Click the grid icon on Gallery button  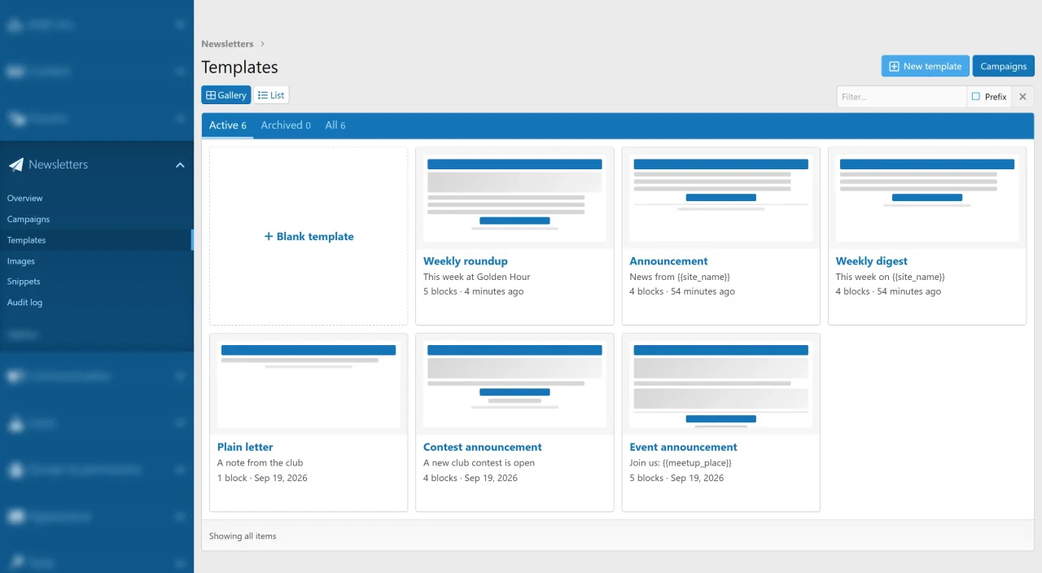click(211, 95)
